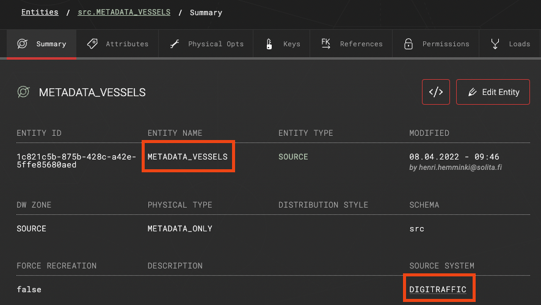Click the METADATA_VESSELS entity name value
Viewport: 541px width, 305px height.
tap(187, 157)
